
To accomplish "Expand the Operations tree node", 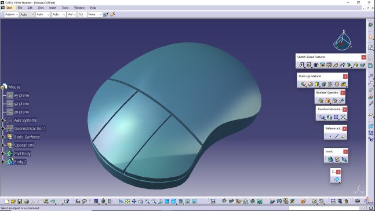I will pyautogui.click(x=3, y=145).
